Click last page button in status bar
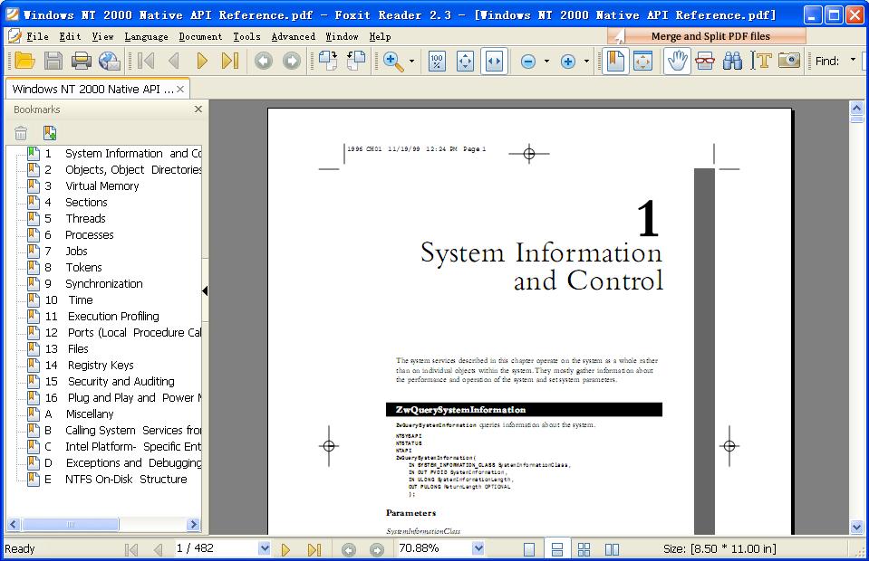The image size is (869, 561). 314,549
